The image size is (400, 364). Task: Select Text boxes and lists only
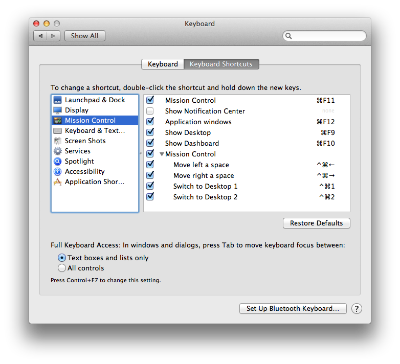[x=62, y=258]
